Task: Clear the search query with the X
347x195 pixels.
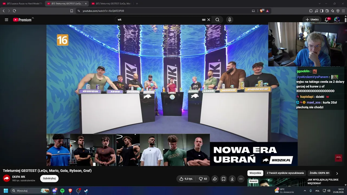Action: pyautogui.click(x=209, y=20)
